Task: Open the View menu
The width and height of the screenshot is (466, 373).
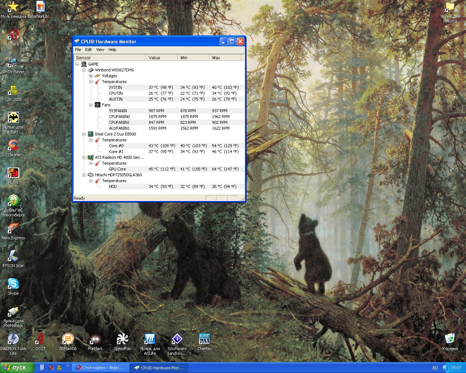Action: point(100,50)
